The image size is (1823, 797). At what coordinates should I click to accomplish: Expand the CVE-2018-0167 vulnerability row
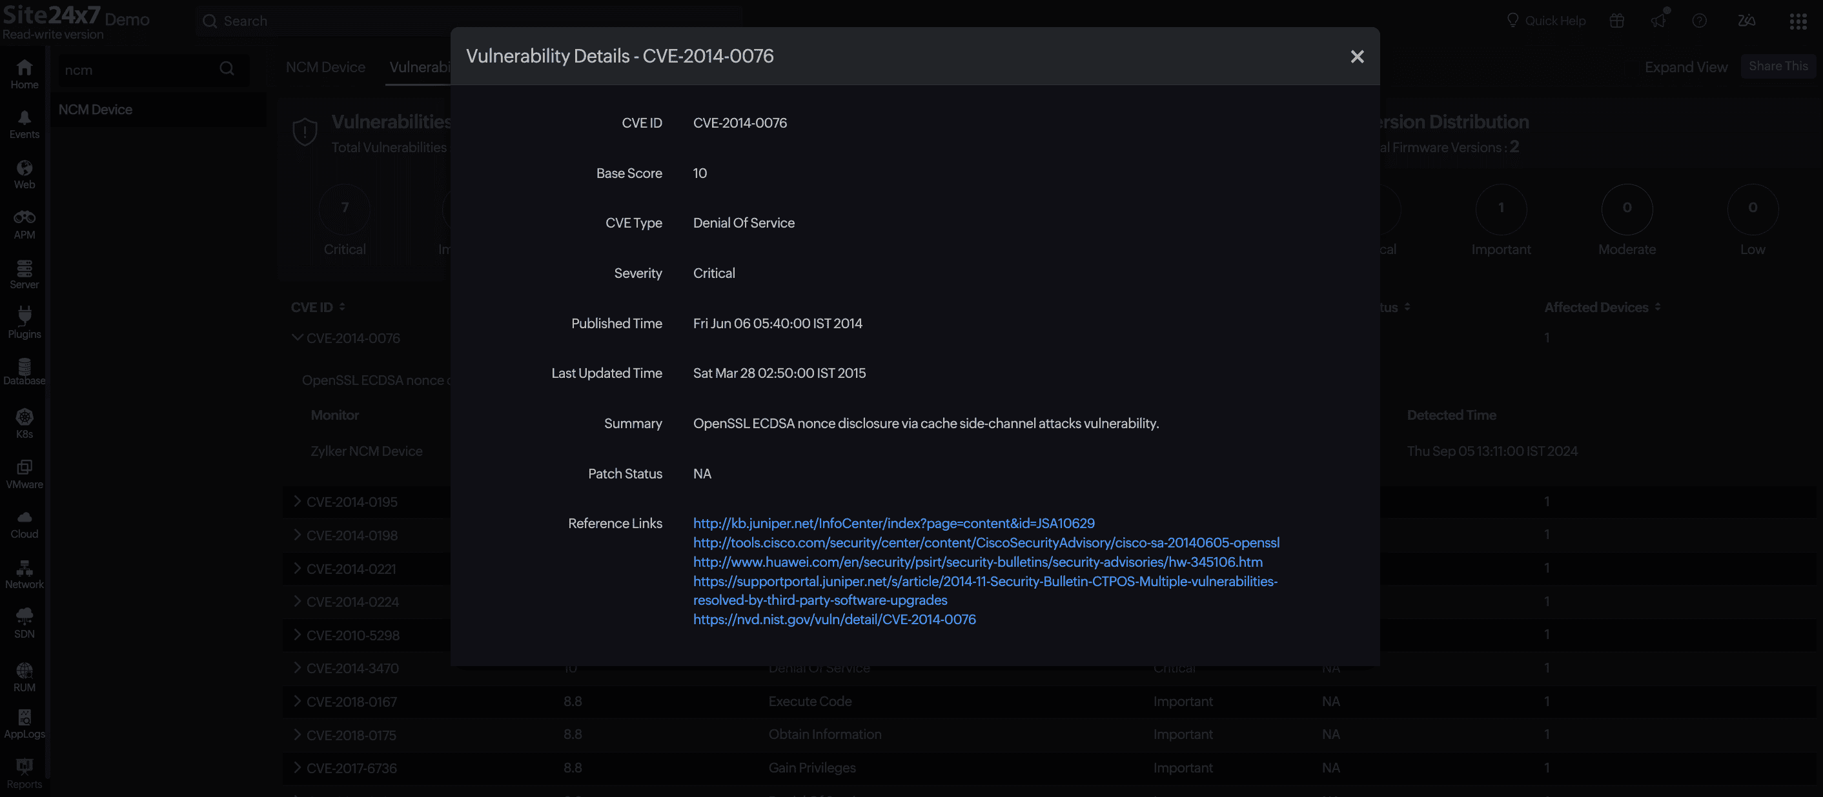coord(297,701)
